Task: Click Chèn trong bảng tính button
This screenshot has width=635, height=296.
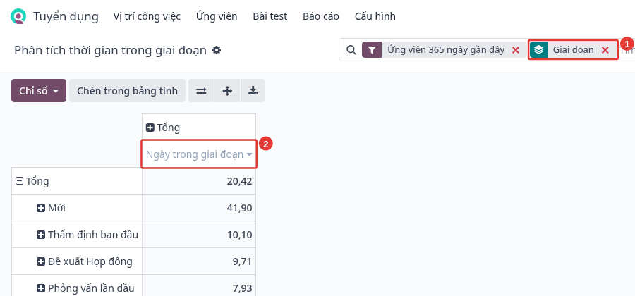Action: point(127,91)
